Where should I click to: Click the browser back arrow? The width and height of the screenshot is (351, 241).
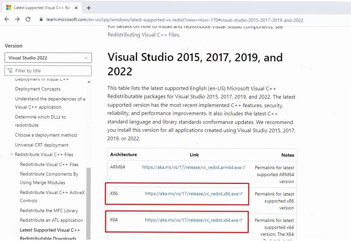pos(7,19)
